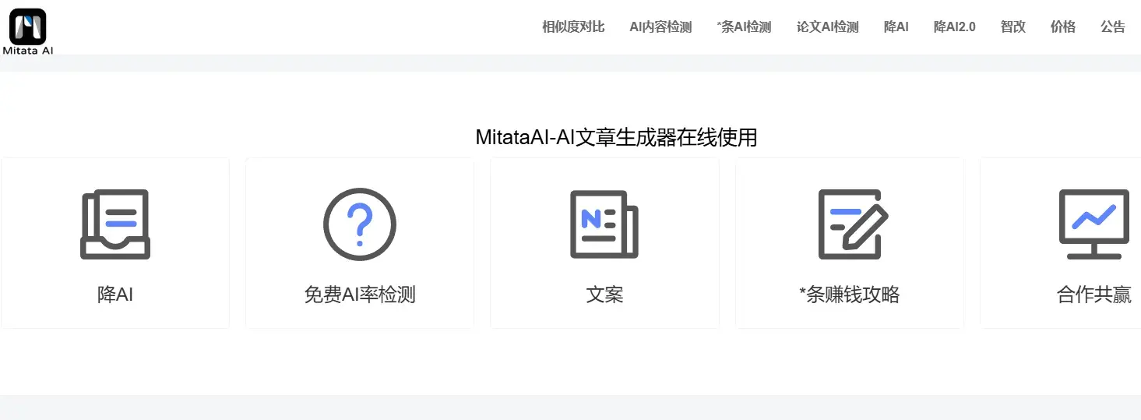Viewport: 1141px width, 420px height.
Task: Click the 降AI document tray icon
Action: tap(115, 224)
